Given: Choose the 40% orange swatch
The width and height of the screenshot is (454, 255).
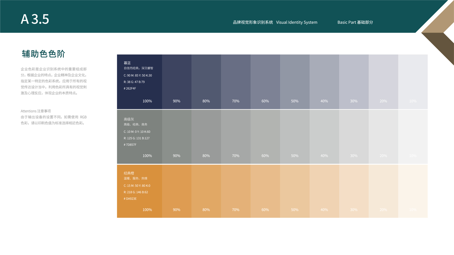Looking at the screenshot, I should 324,191.
